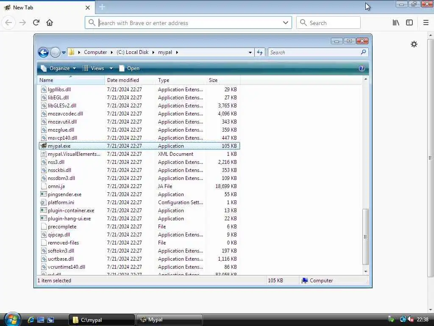Select the pingsender.exe icon
Screen dimensions: 434x326
tap(44, 194)
